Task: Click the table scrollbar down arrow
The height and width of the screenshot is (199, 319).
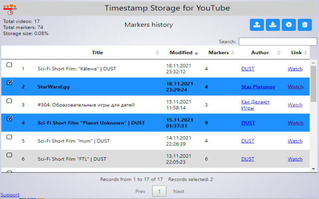Action: (x=314, y=169)
